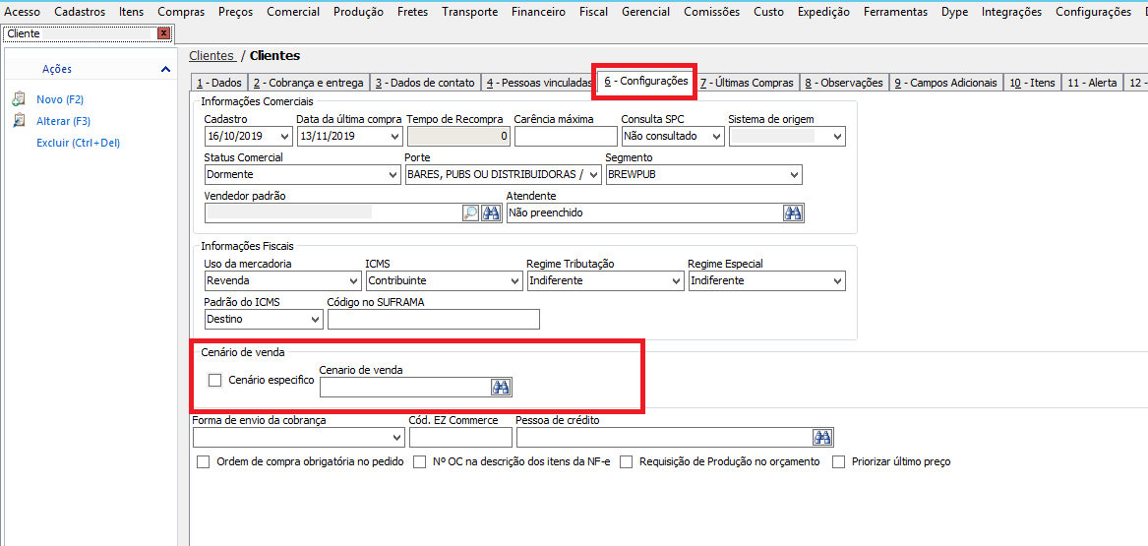This screenshot has width=1148, height=546.
Task: Click the binoculars icon for Pessoa de crédito
Action: click(823, 438)
